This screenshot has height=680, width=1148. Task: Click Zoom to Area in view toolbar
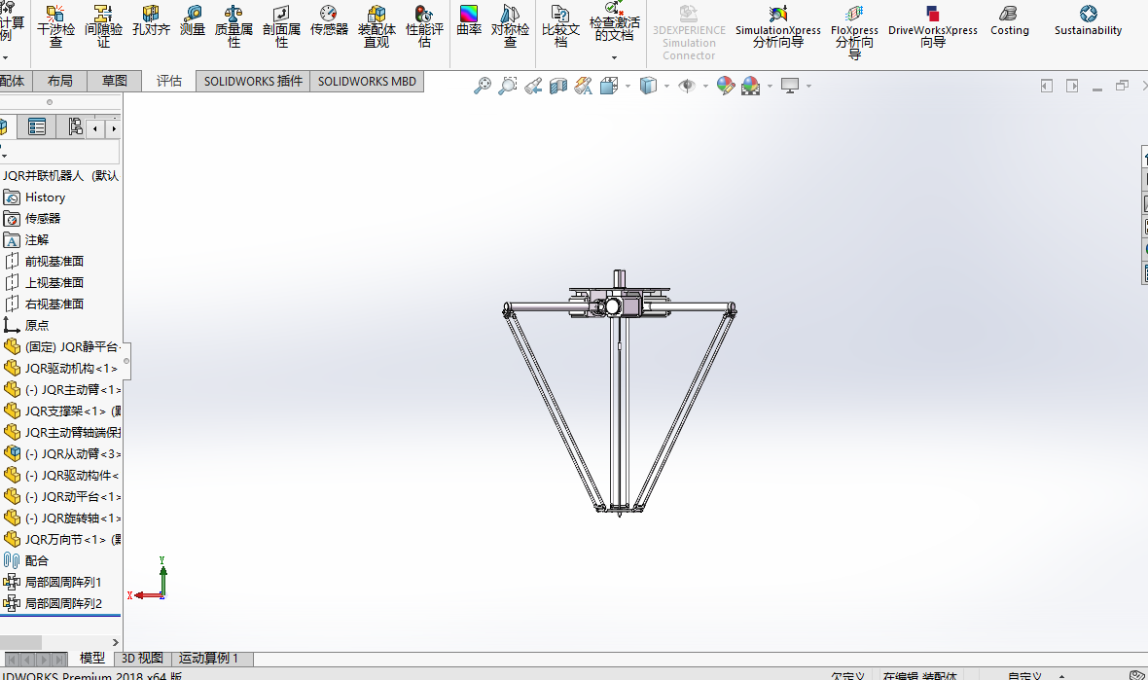click(508, 86)
